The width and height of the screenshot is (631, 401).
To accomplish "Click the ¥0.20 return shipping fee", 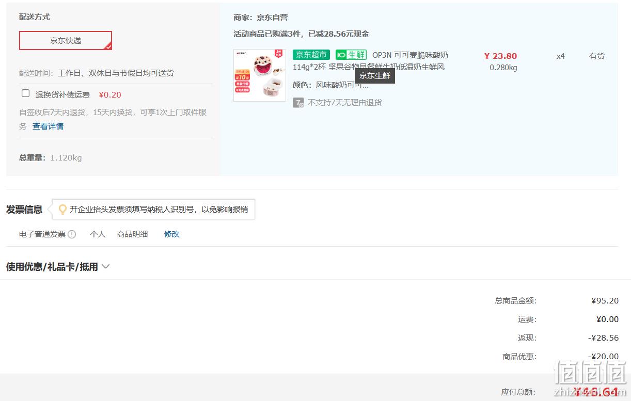I will point(110,95).
